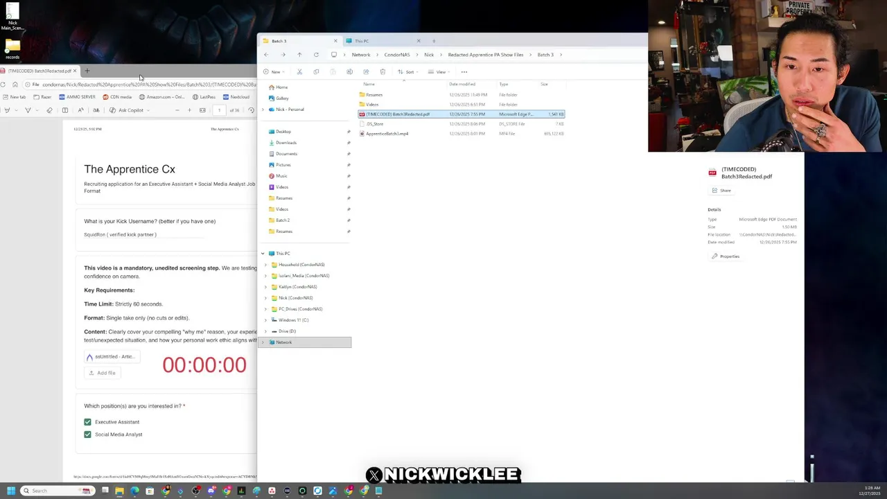The width and height of the screenshot is (887, 499).
Task: Open the Sort dropdown menu
Action: click(x=407, y=72)
